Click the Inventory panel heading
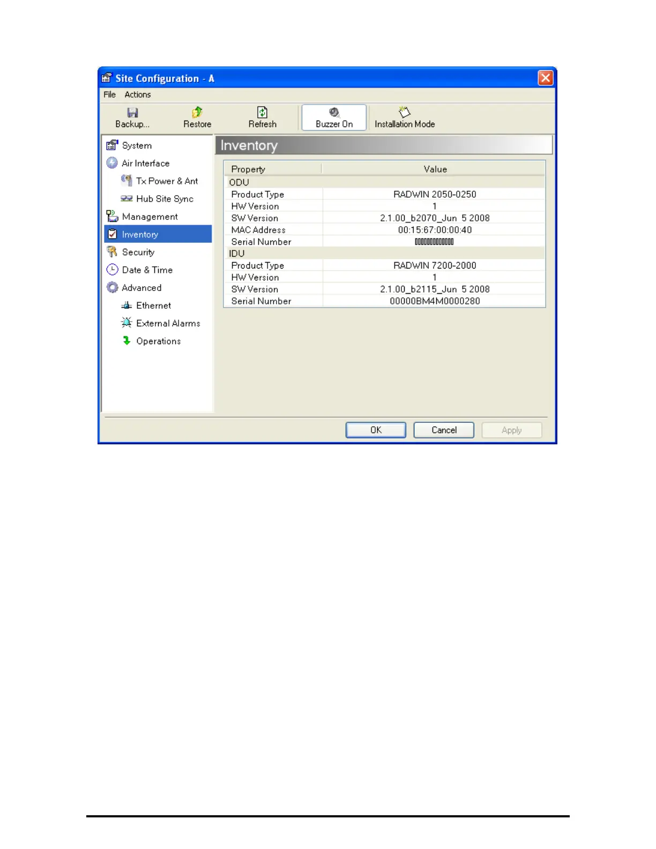This screenshot has height=849, width=656. 249,146
